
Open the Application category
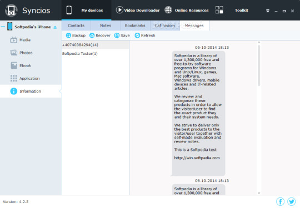point(29,78)
